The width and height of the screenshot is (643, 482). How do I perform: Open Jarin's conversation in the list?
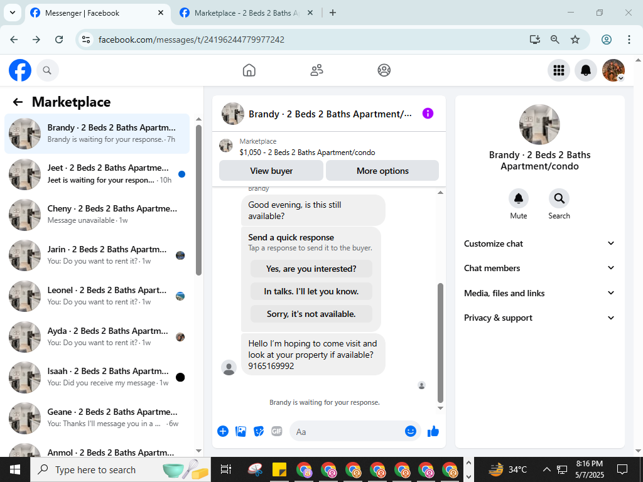tap(97, 255)
